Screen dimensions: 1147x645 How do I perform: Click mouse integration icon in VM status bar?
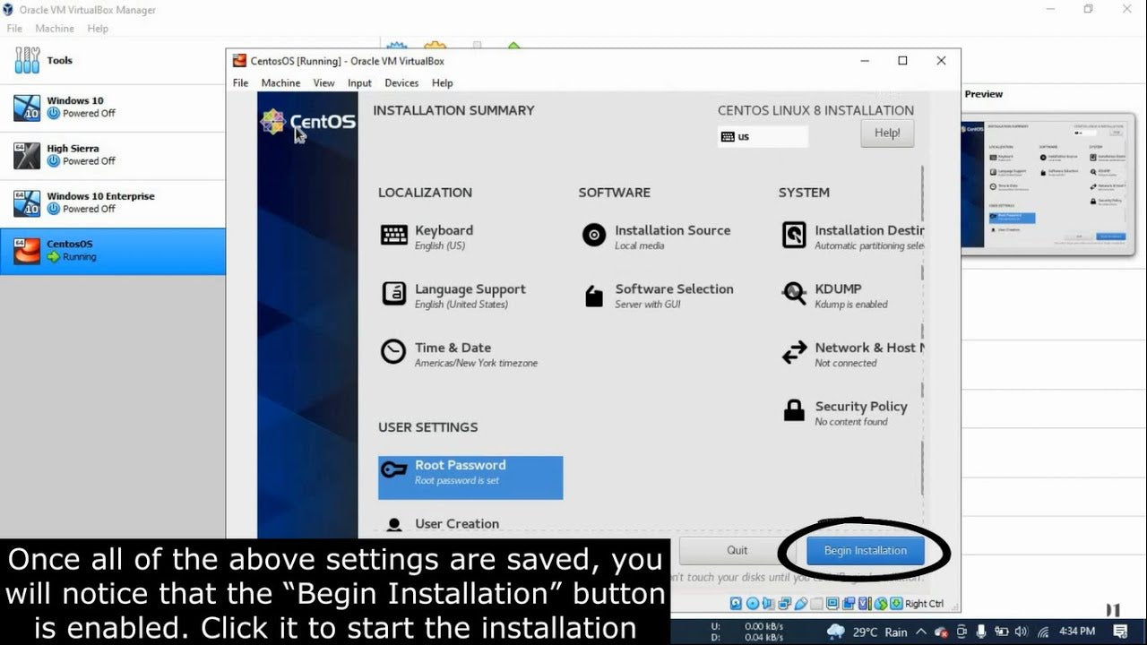881,604
